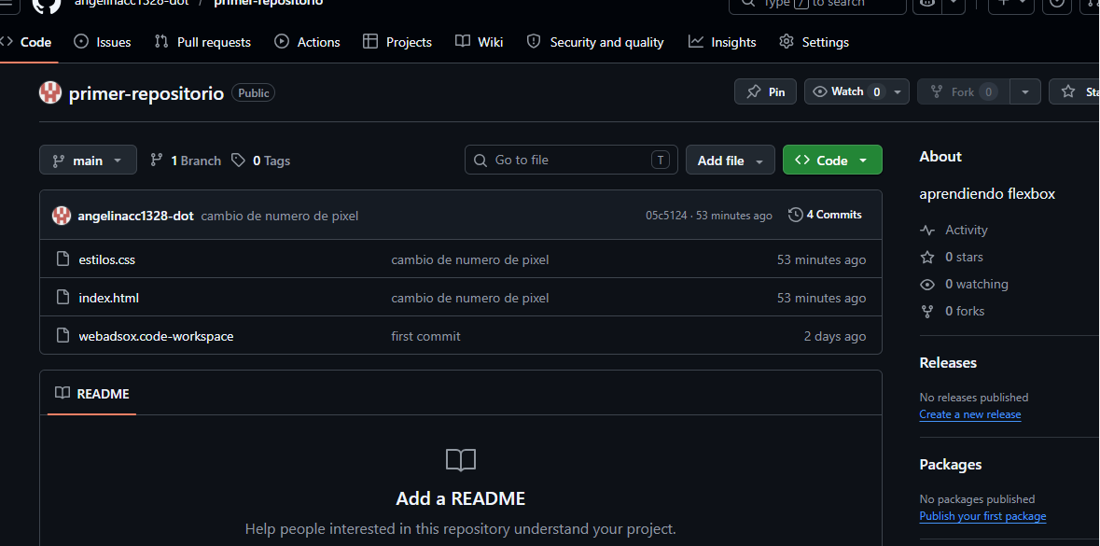Click the angelinacc1328-dot author link
This screenshot has width=1100, height=546.
pos(135,216)
